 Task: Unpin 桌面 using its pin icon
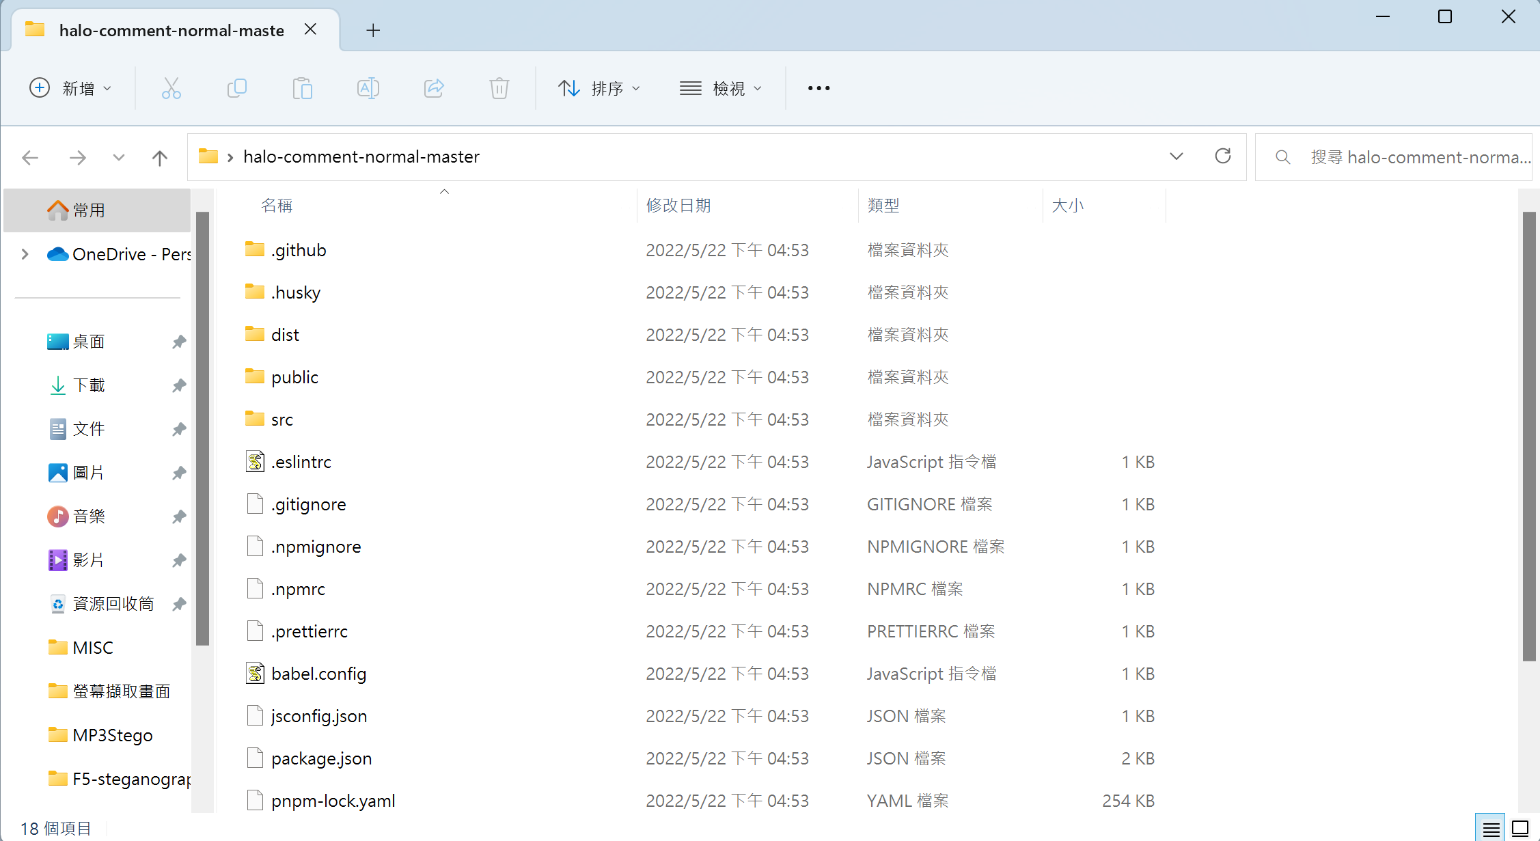pos(179,342)
